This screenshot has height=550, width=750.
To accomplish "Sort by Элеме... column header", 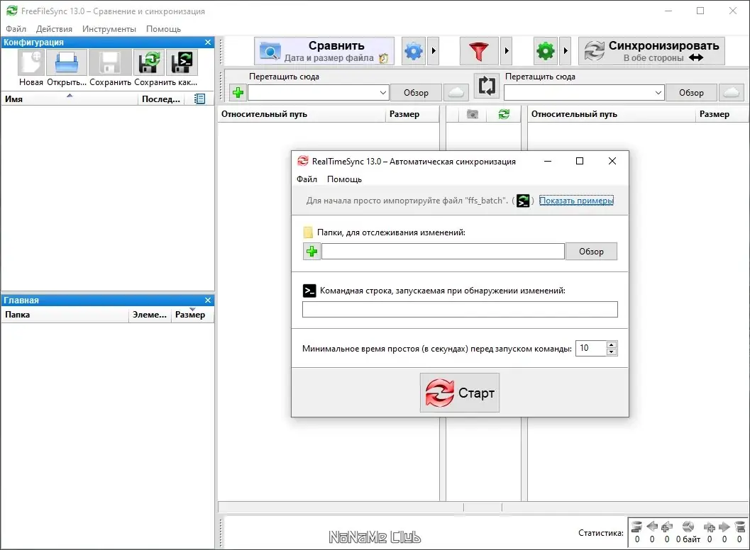I will tap(150, 315).
